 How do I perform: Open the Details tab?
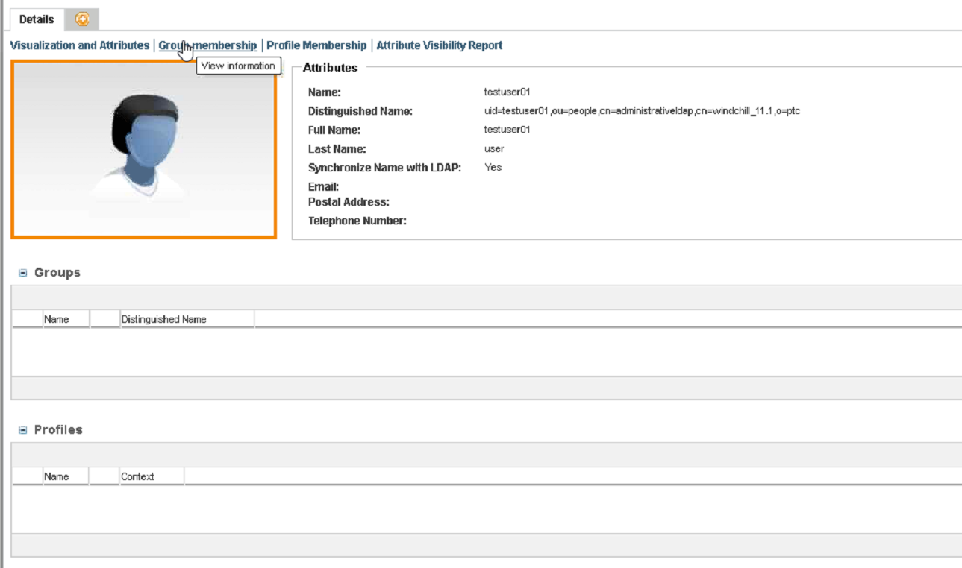point(37,19)
